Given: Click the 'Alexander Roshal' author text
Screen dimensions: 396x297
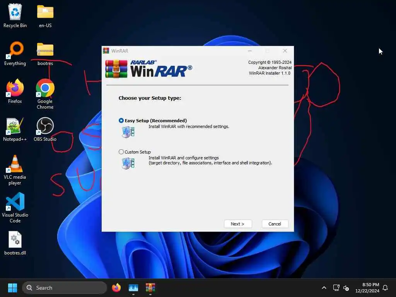Looking at the screenshot, I should point(275,68).
